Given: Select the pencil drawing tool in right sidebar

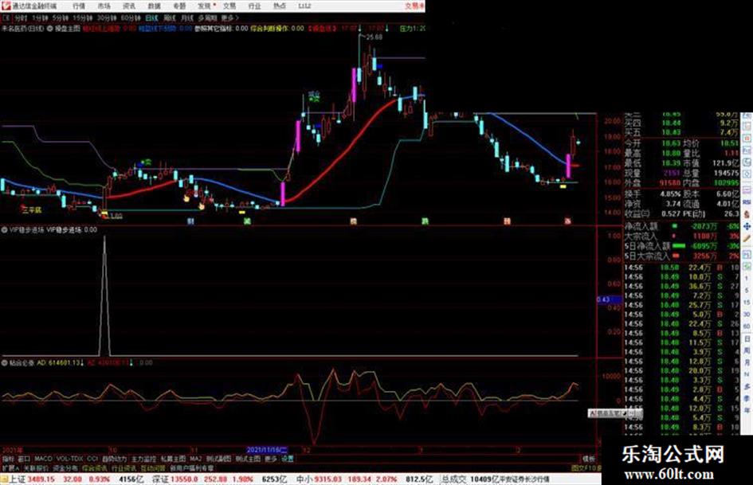Looking at the screenshot, I should click(747, 238).
